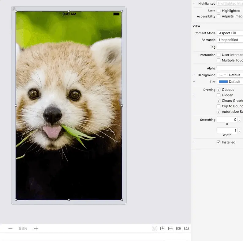Open the Highlighted Image combo box
243x241 pixels.
click(230, 3)
